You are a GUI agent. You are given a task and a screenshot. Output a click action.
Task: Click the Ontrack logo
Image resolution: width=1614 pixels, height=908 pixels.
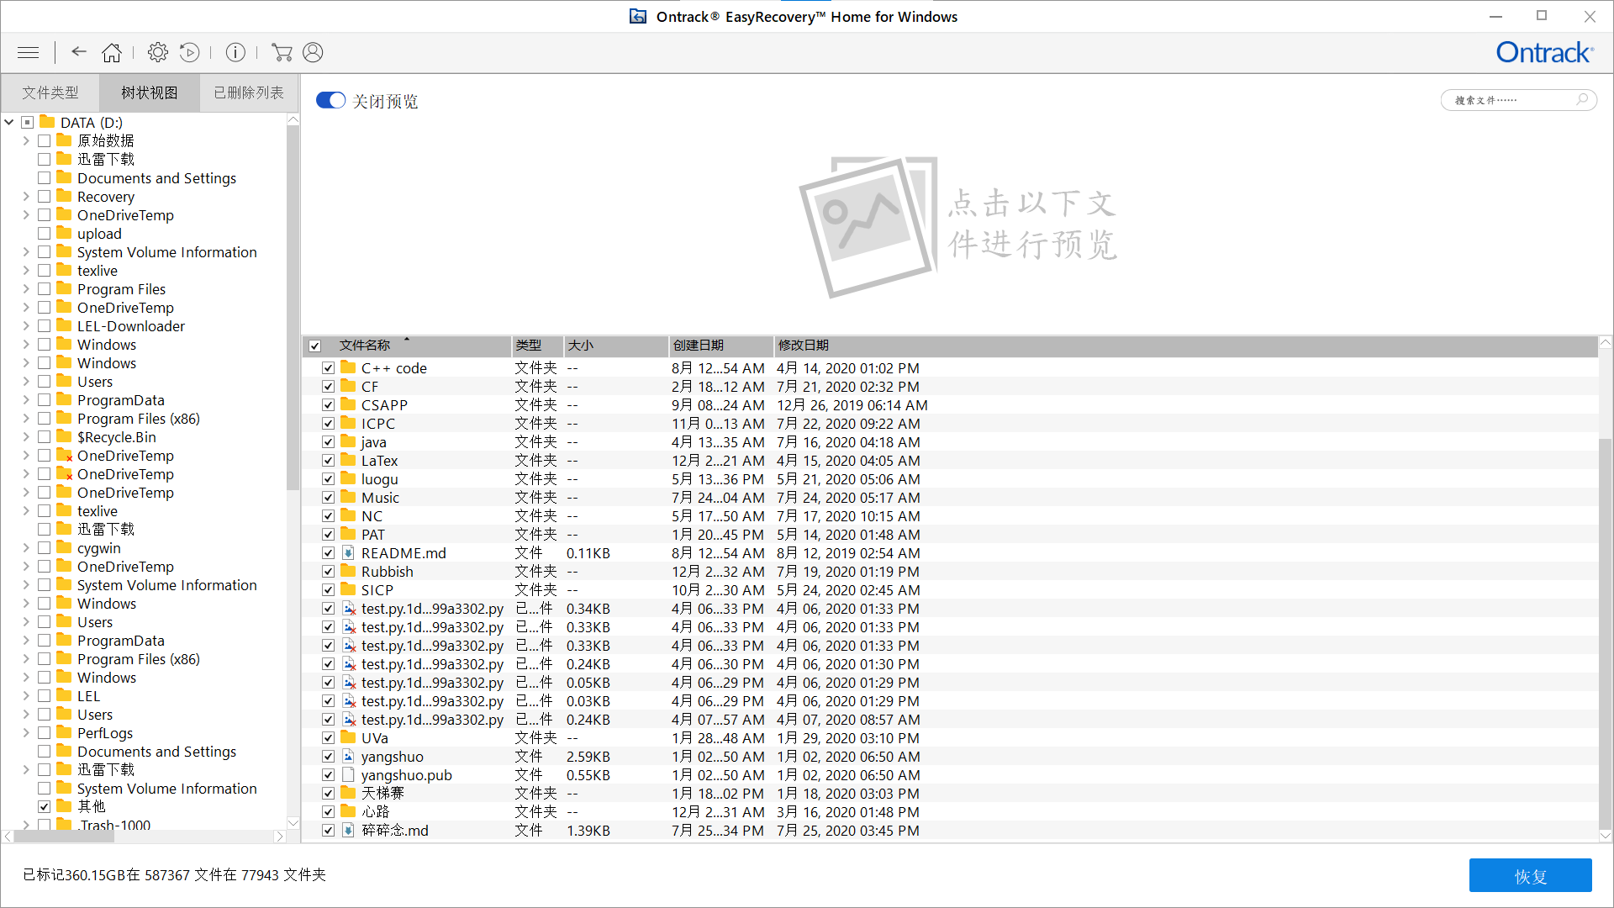point(1545,52)
